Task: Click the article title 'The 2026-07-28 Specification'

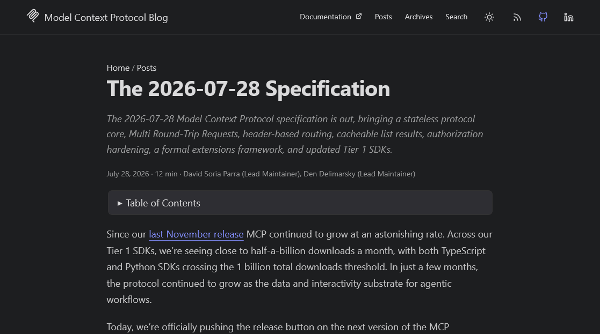Action: click(248, 88)
